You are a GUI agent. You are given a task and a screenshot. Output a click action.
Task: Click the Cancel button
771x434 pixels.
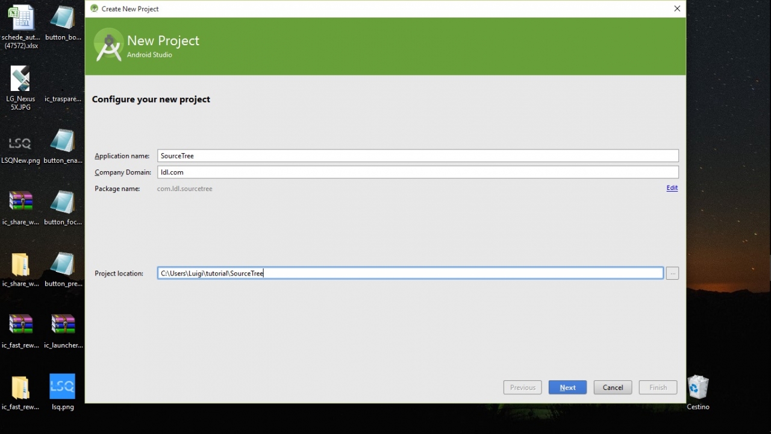click(613, 388)
